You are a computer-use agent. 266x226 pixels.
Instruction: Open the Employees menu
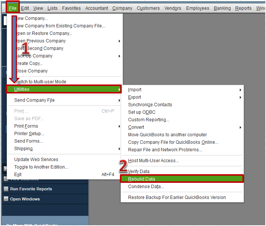pos(198,8)
